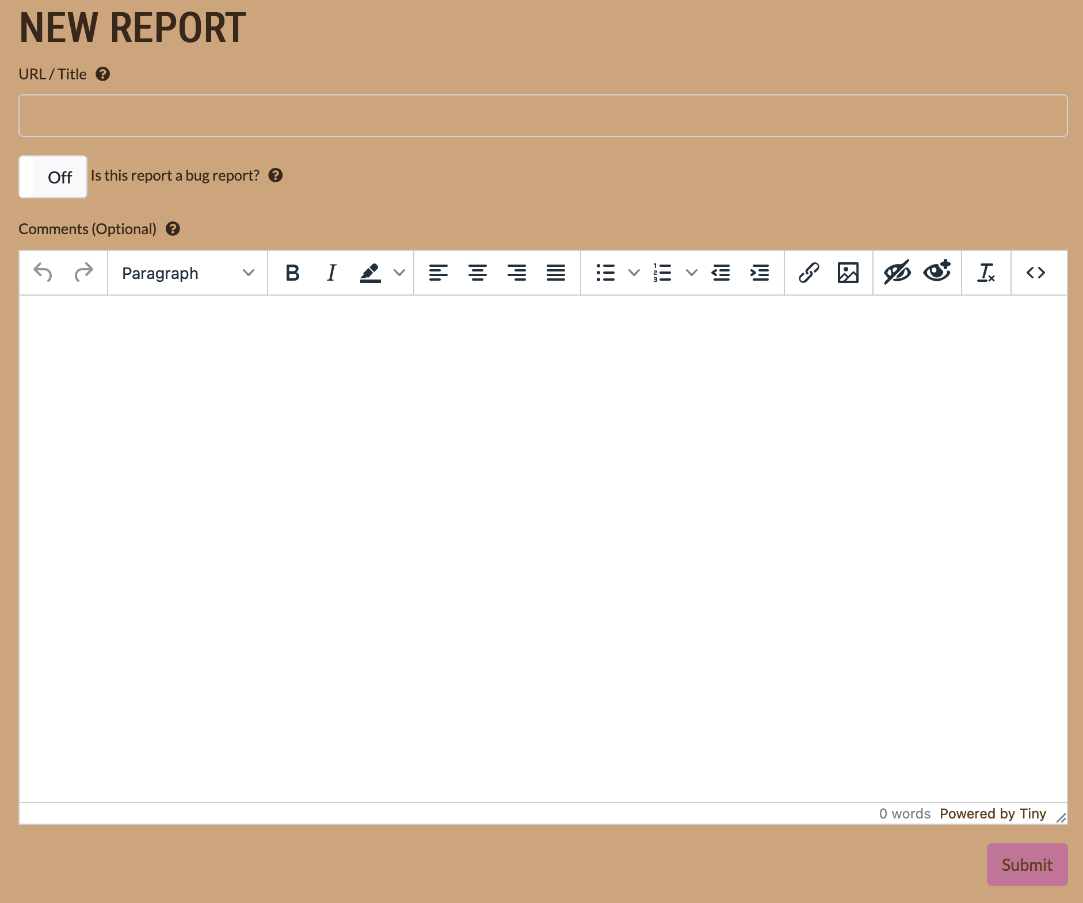Clear formatting with Tx icon
Viewport: 1083px width, 903px height.
986,273
